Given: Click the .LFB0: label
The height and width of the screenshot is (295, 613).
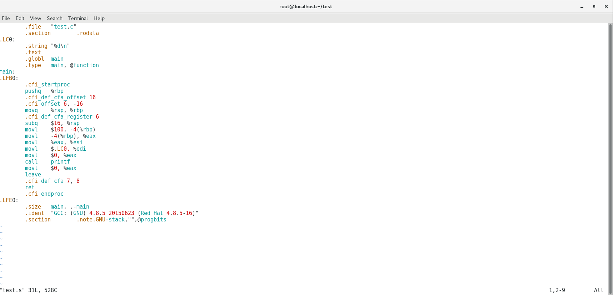Looking at the screenshot, I should click(x=9, y=78).
